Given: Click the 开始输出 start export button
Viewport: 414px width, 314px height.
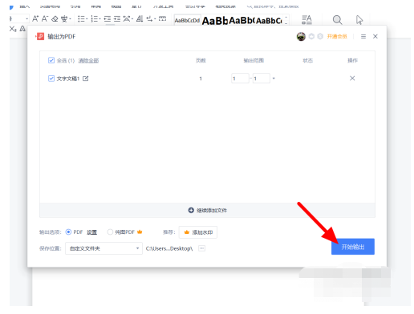Looking at the screenshot, I should coord(353,247).
